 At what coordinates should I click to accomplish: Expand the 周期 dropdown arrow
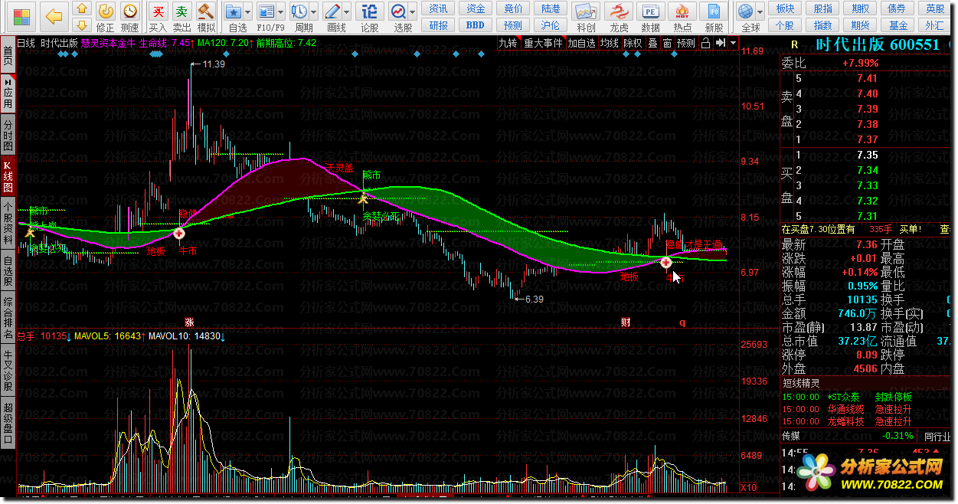[314, 12]
